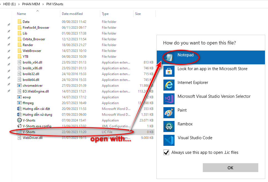Viewport: 268px width, 182px height.
Task: Click the V-Shorts.exe.config file icon
Action: 19,126
